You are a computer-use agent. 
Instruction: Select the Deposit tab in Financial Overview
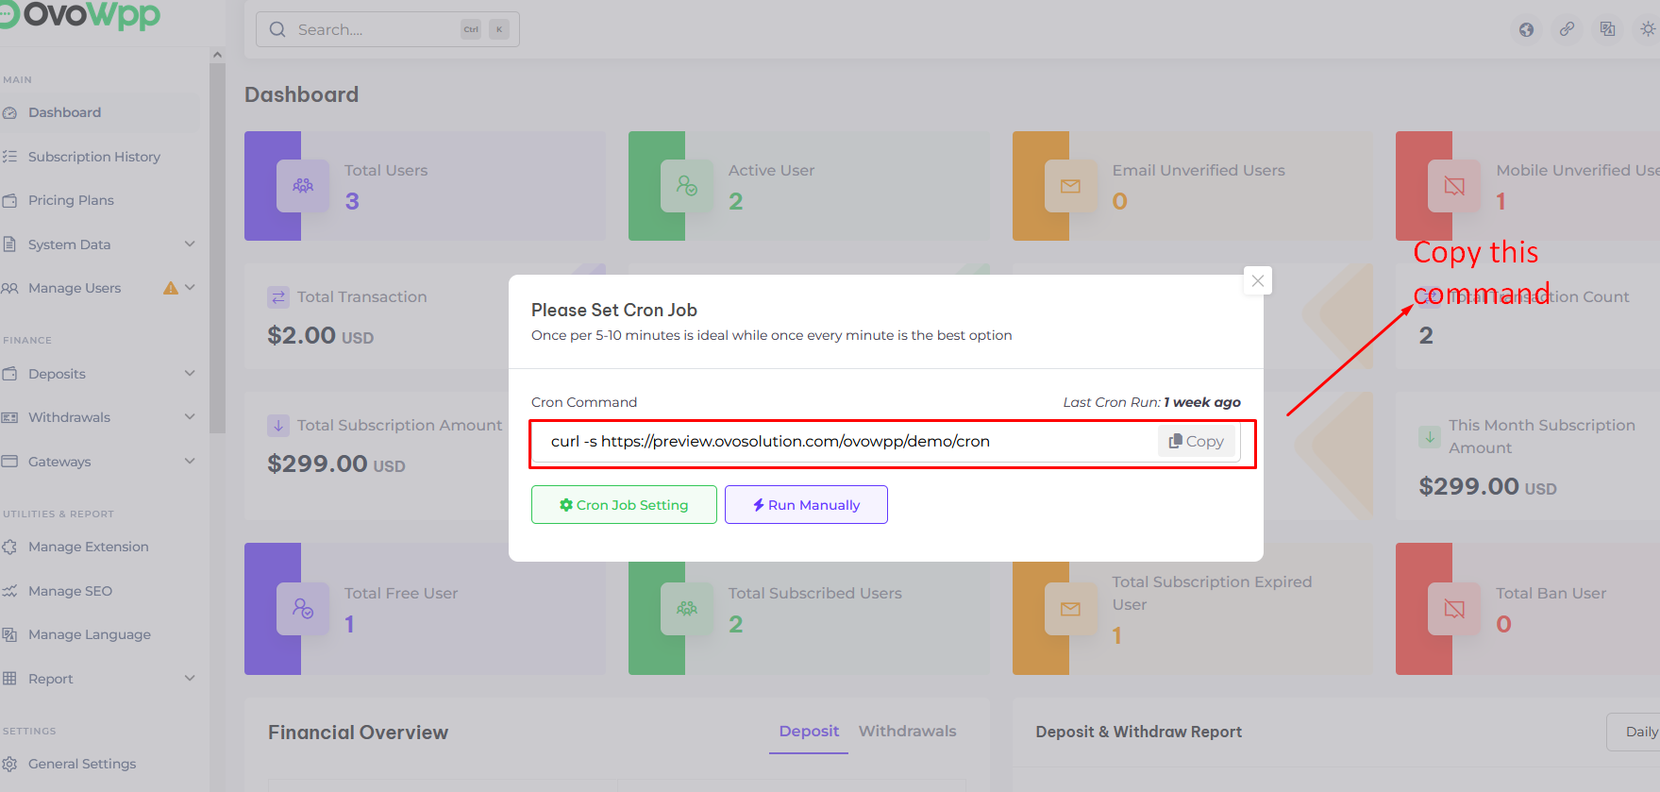pyautogui.click(x=809, y=731)
